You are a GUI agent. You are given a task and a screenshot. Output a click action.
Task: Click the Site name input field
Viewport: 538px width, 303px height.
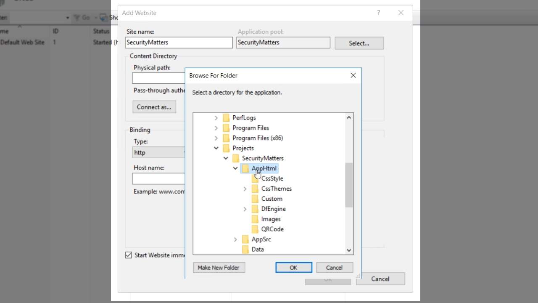click(179, 43)
